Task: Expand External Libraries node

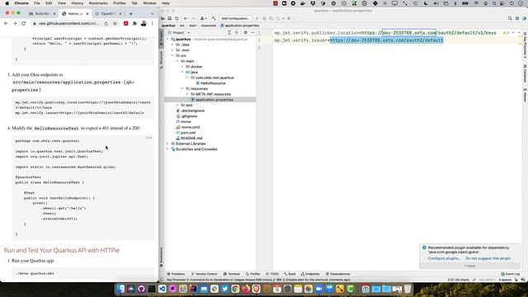Action: [167, 144]
